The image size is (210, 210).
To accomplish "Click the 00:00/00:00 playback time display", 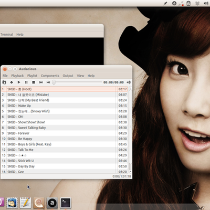I will [x=113, y=82].
